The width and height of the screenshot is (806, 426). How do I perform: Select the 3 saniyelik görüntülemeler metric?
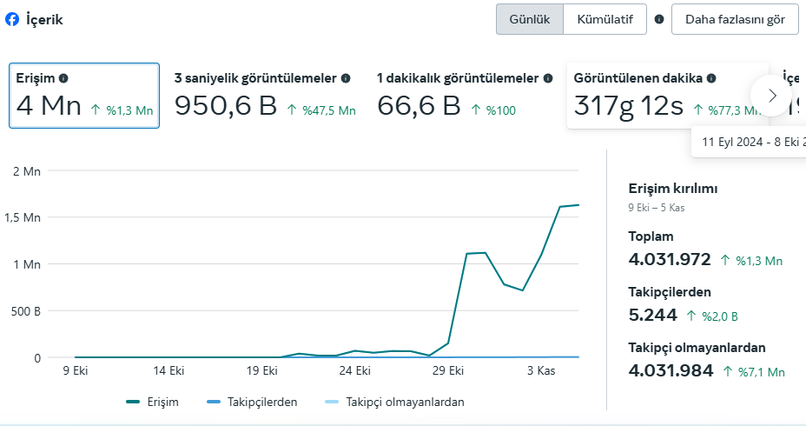(x=265, y=96)
